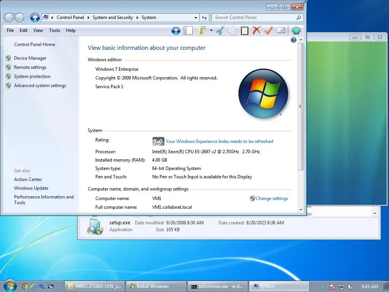Screen dimensions: 389x292
Task: Open the Edit menu
Action: (23, 30)
